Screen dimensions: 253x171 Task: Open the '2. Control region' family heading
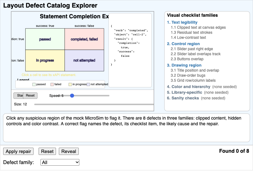click(x=183, y=44)
